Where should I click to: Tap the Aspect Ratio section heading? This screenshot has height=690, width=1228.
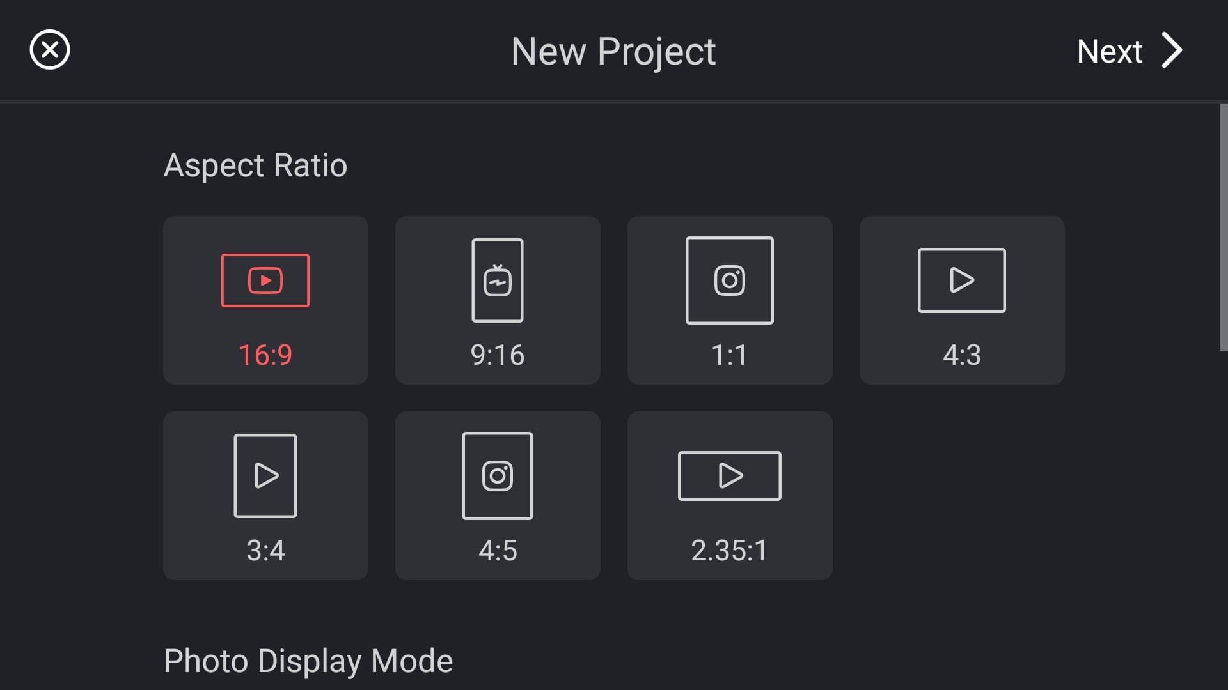(255, 165)
